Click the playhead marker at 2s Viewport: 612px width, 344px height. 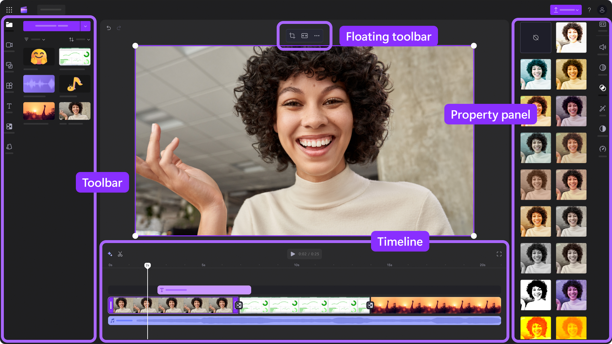(x=147, y=265)
